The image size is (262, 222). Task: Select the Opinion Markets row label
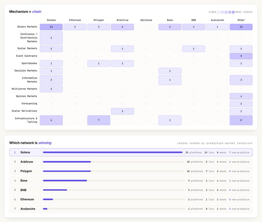pos(27,96)
